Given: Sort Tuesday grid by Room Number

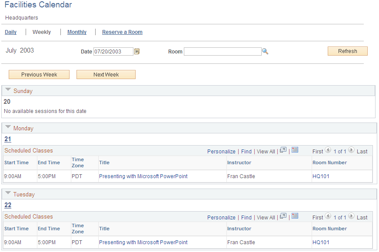Looking at the screenshot, I should pyautogui.click(x=330, y=229).
